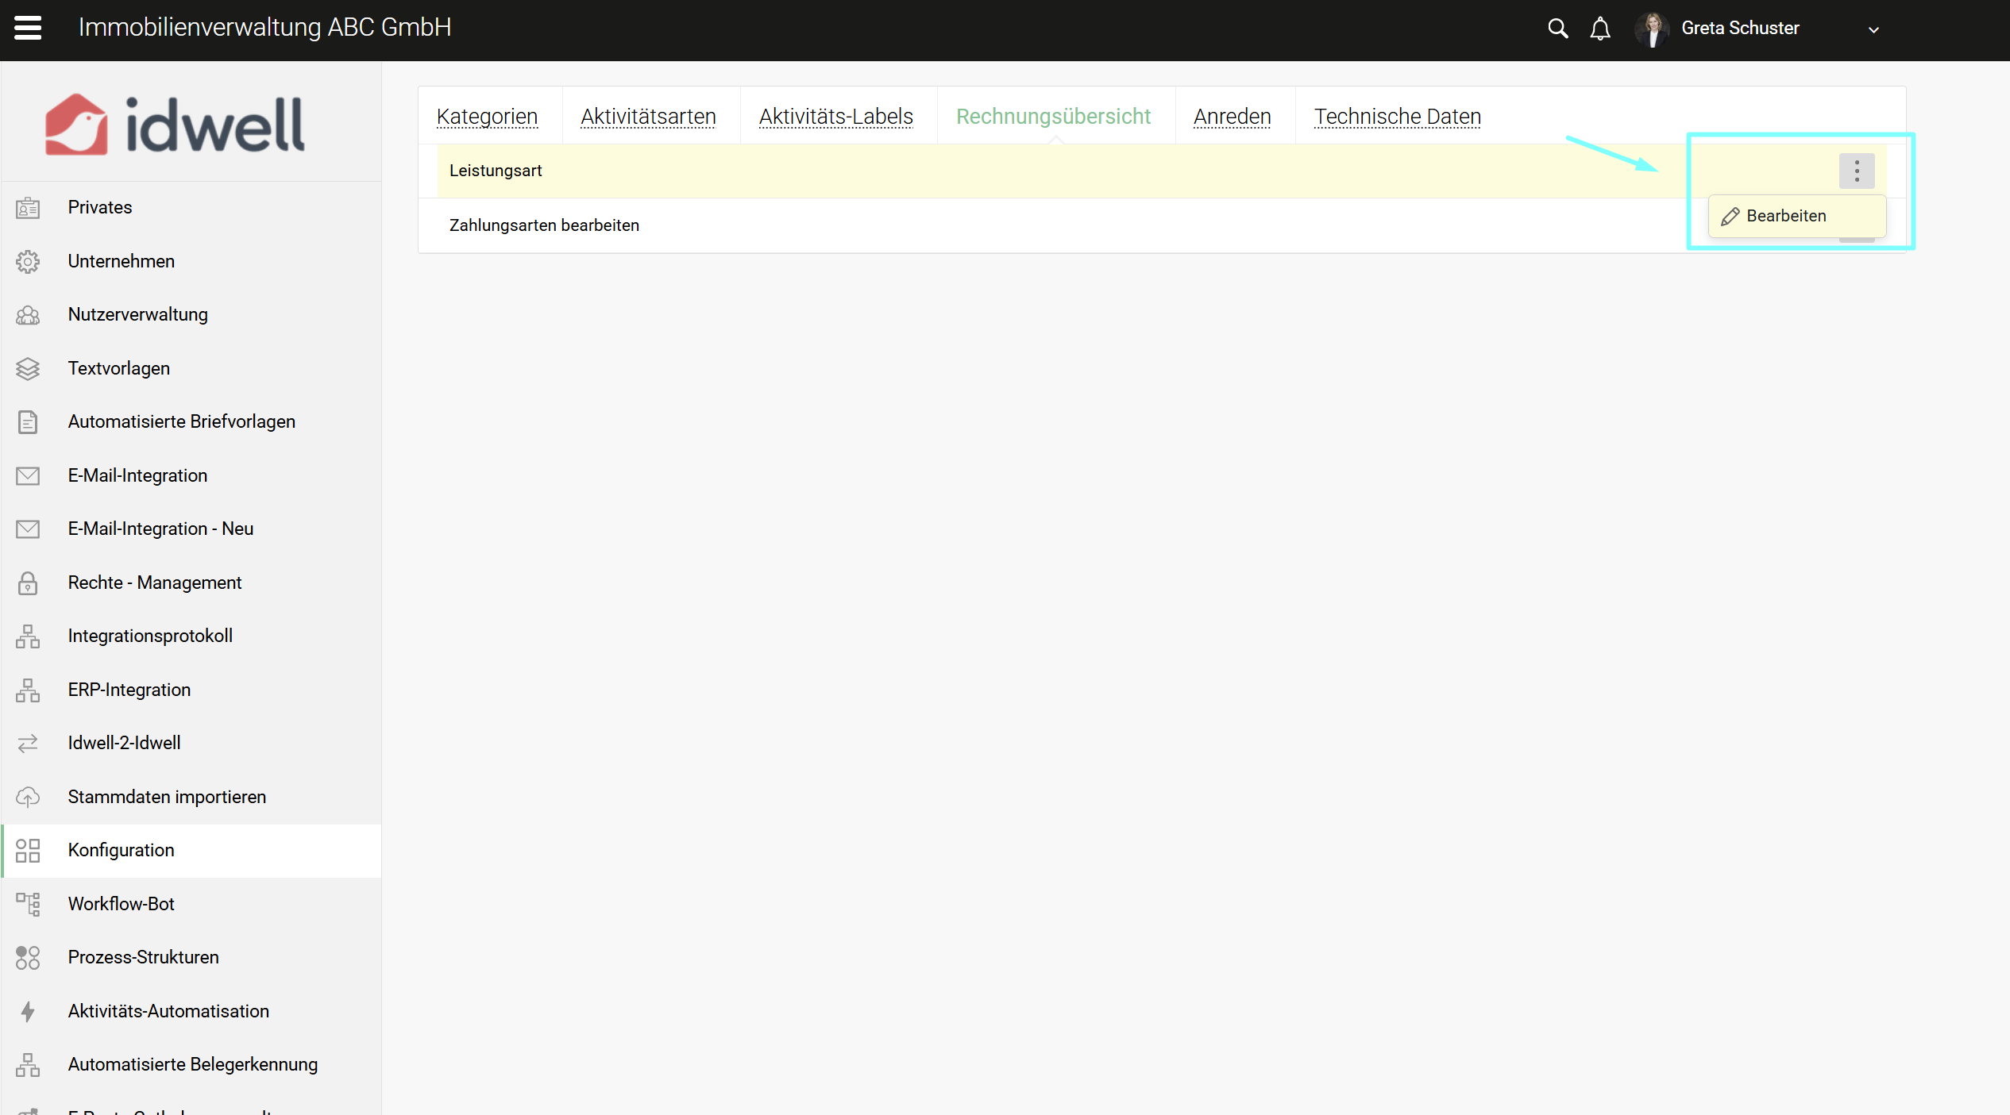Click the Unternehmen gear icon
2010x1115 pixels.
(x=28, y=261)
